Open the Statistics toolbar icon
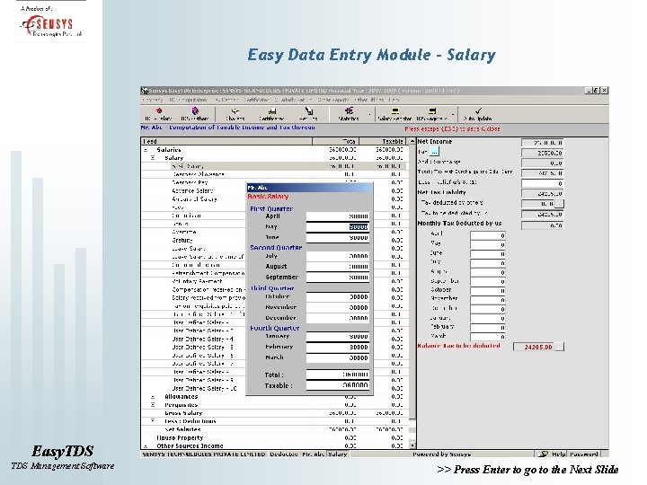This screenshot has width=647, height=485. (x=349, y=114)
